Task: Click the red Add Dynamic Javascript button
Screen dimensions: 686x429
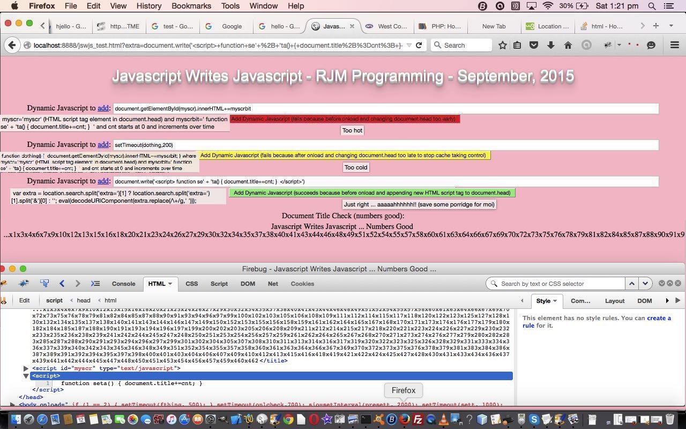Action: point(345,119)
